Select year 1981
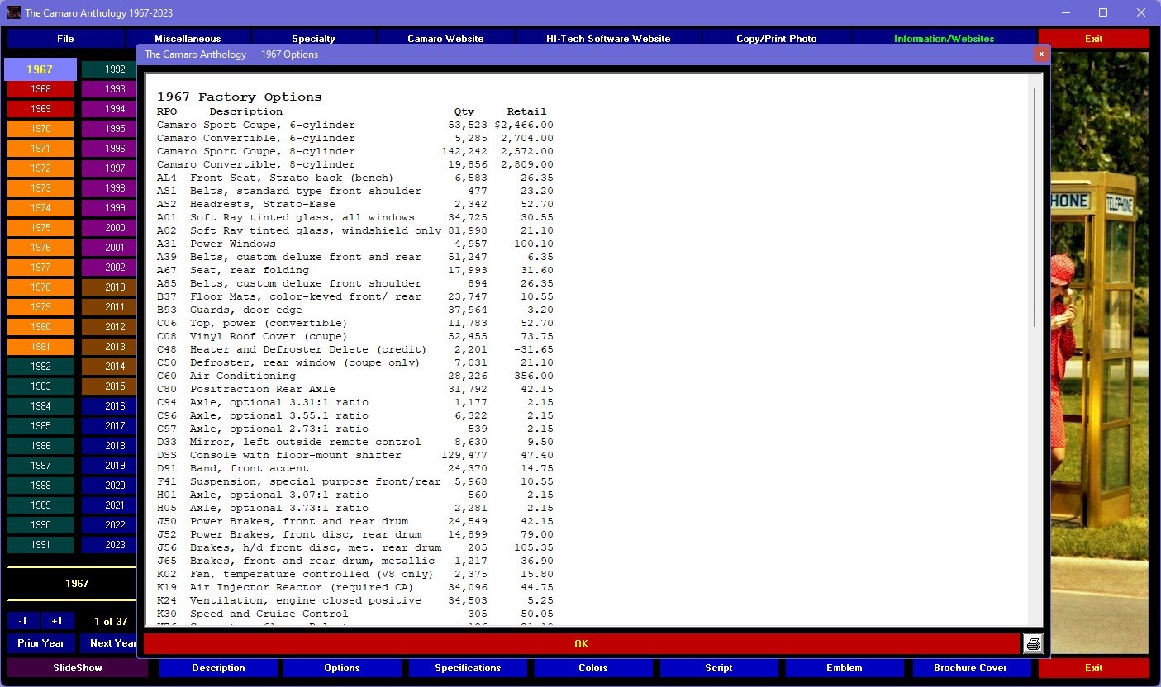The image size is (1161, 687). (x=40, y=347)
